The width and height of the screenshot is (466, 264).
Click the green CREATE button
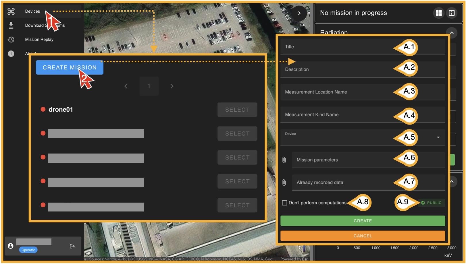click(x=363, y=221)
